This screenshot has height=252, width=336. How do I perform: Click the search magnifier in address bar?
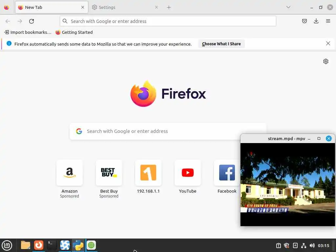point(65,21)
